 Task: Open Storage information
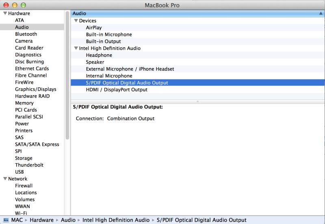pyautogui.click(x=24, y=158)
